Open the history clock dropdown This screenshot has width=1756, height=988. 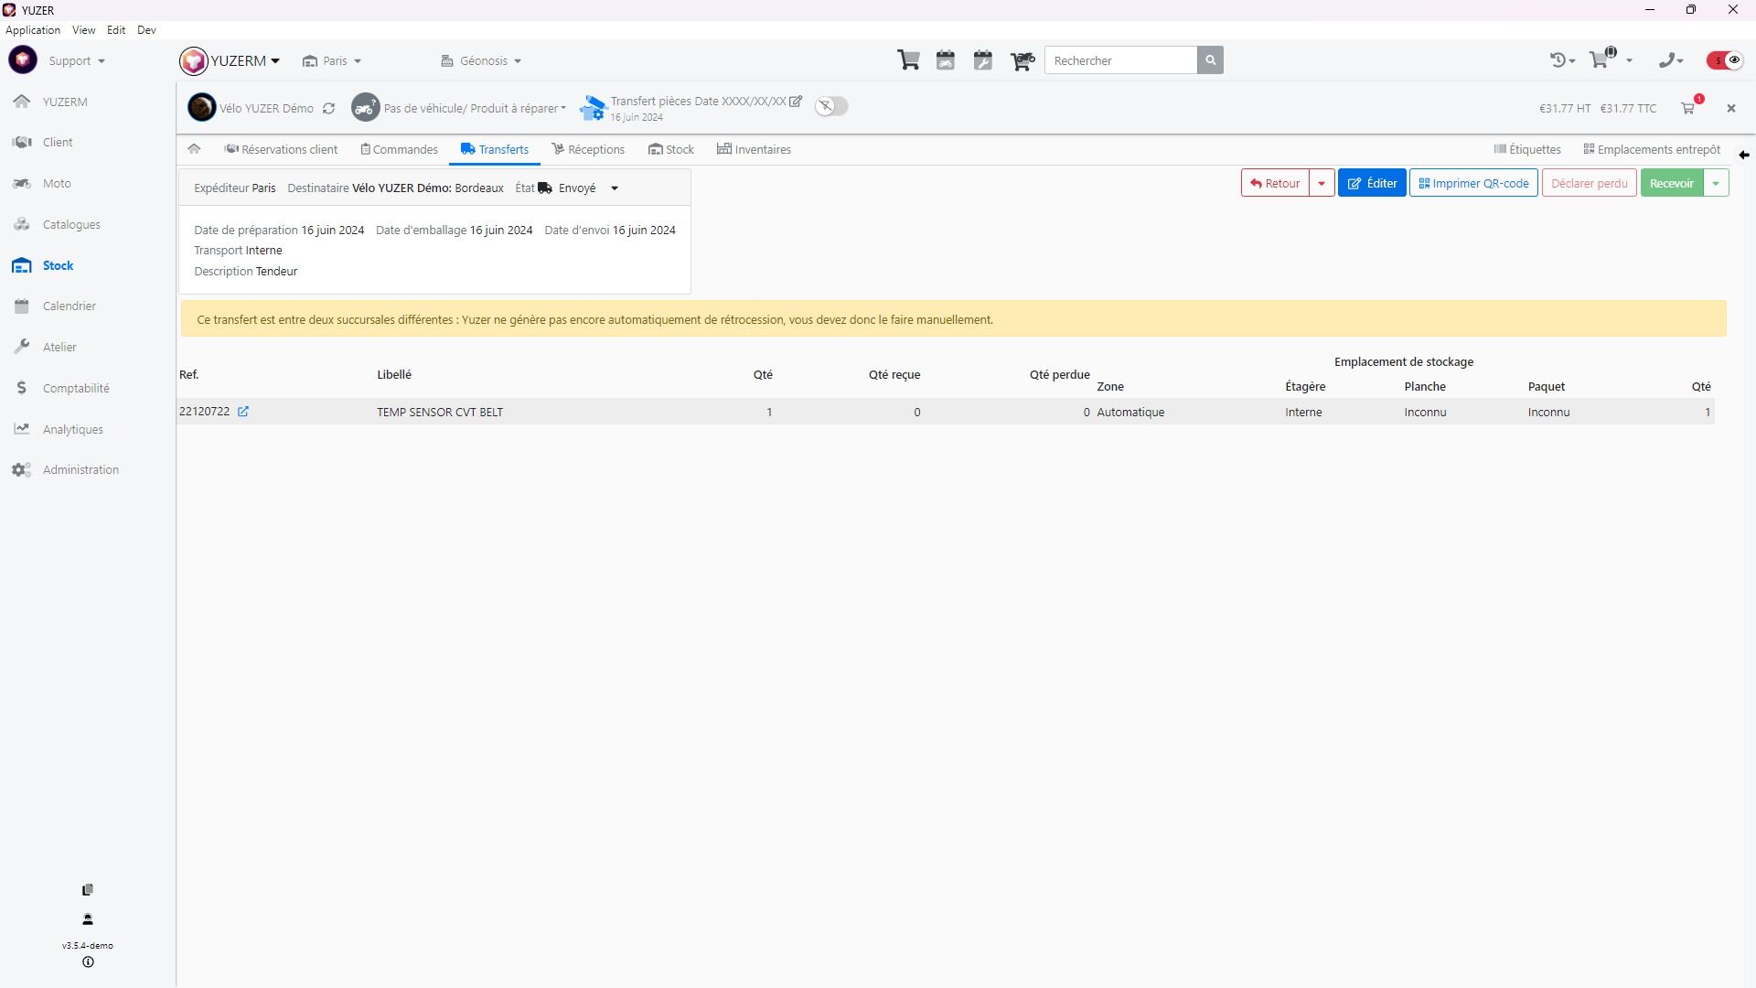(x=1562, y=60)
